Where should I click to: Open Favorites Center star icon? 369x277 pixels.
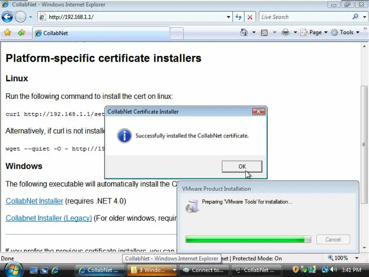pyautogui.click(x=8, y=32)
